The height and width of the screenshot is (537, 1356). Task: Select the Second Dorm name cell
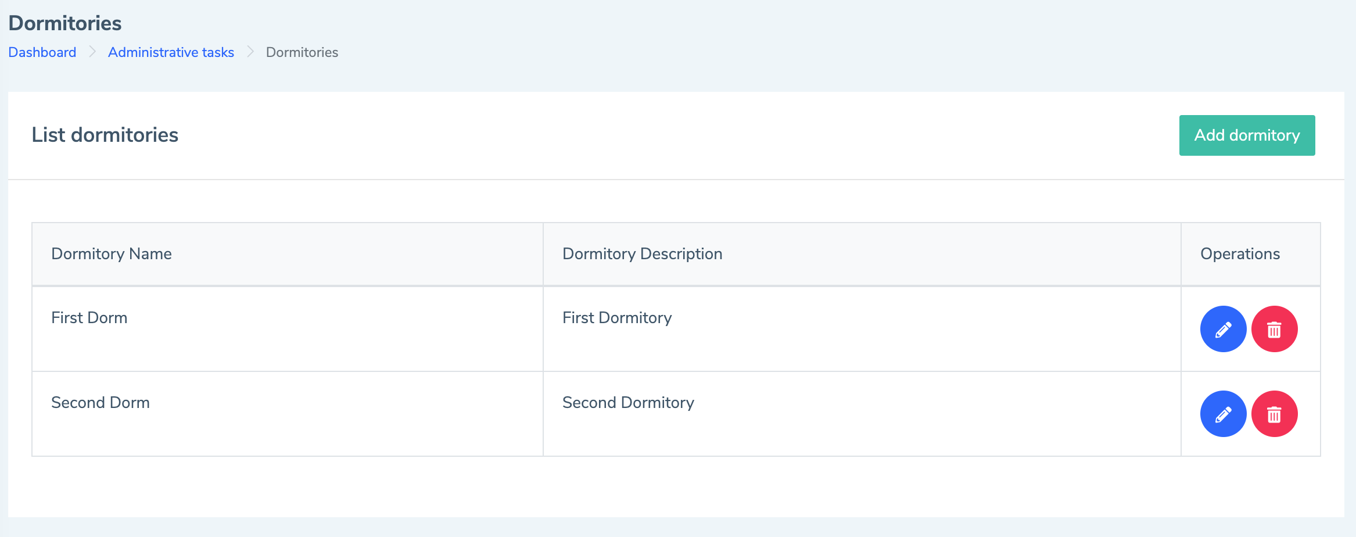coord(288,414)
